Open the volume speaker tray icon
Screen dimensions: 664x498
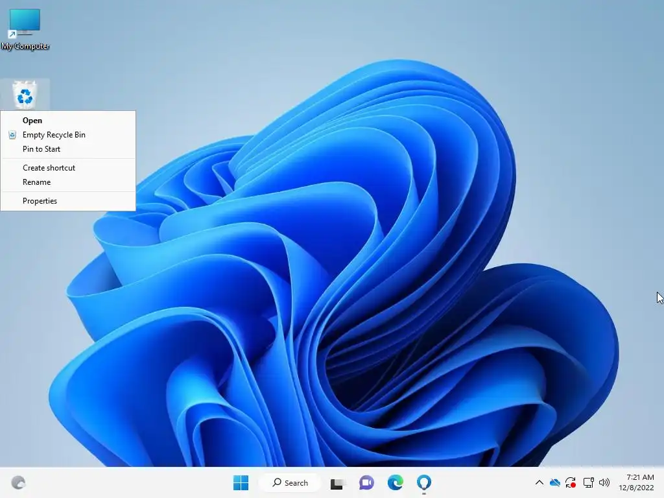pos(604,482)
